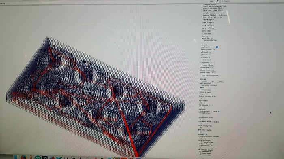Click calculate height map button
The height and width of the screenshot is (159, 284).
click(210, 40)
